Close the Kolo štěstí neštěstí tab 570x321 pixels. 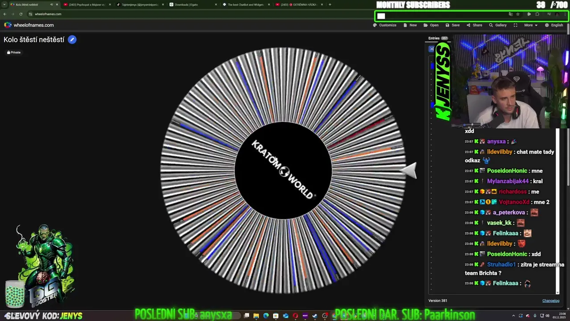click(57, 4)
